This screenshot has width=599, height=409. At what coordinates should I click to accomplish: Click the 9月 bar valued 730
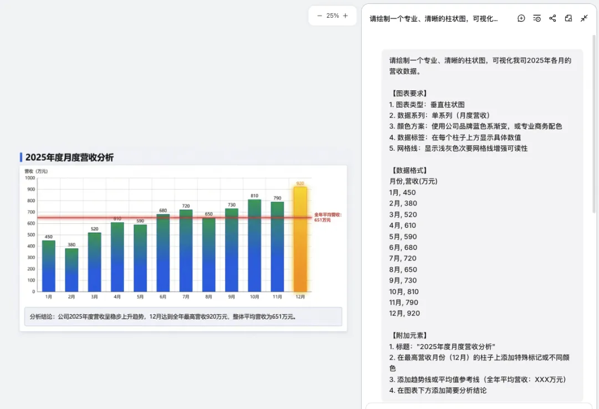pyautogui.click(x=231, y=250)
